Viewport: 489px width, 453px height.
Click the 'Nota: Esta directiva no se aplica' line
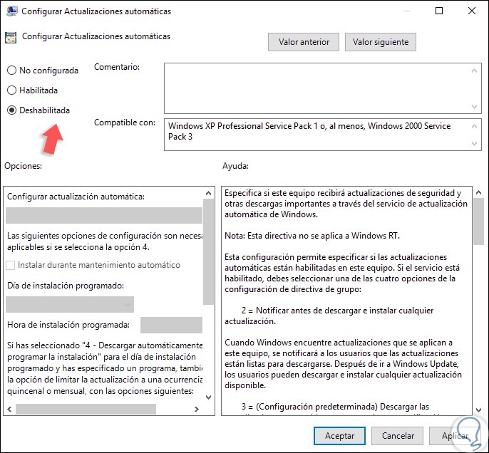point(312,236)
